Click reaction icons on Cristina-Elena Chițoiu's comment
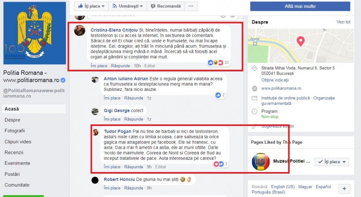 coord(215,63)
